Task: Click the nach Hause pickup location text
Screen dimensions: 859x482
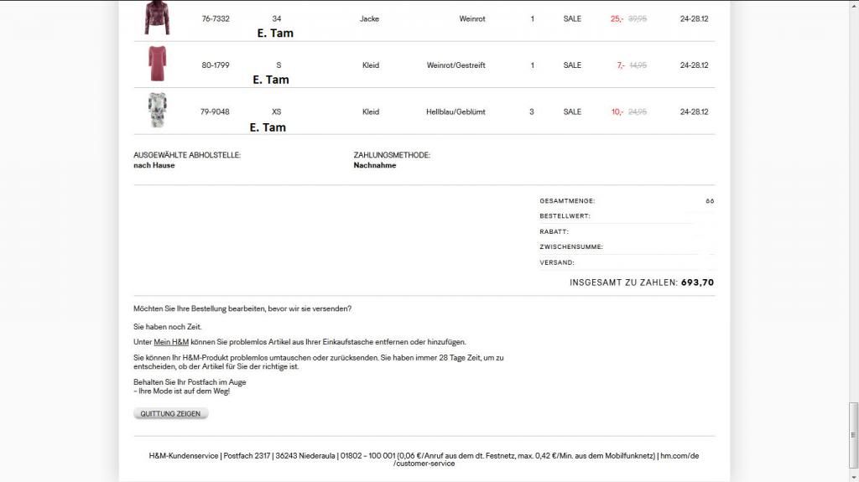Action: point(154,165)
